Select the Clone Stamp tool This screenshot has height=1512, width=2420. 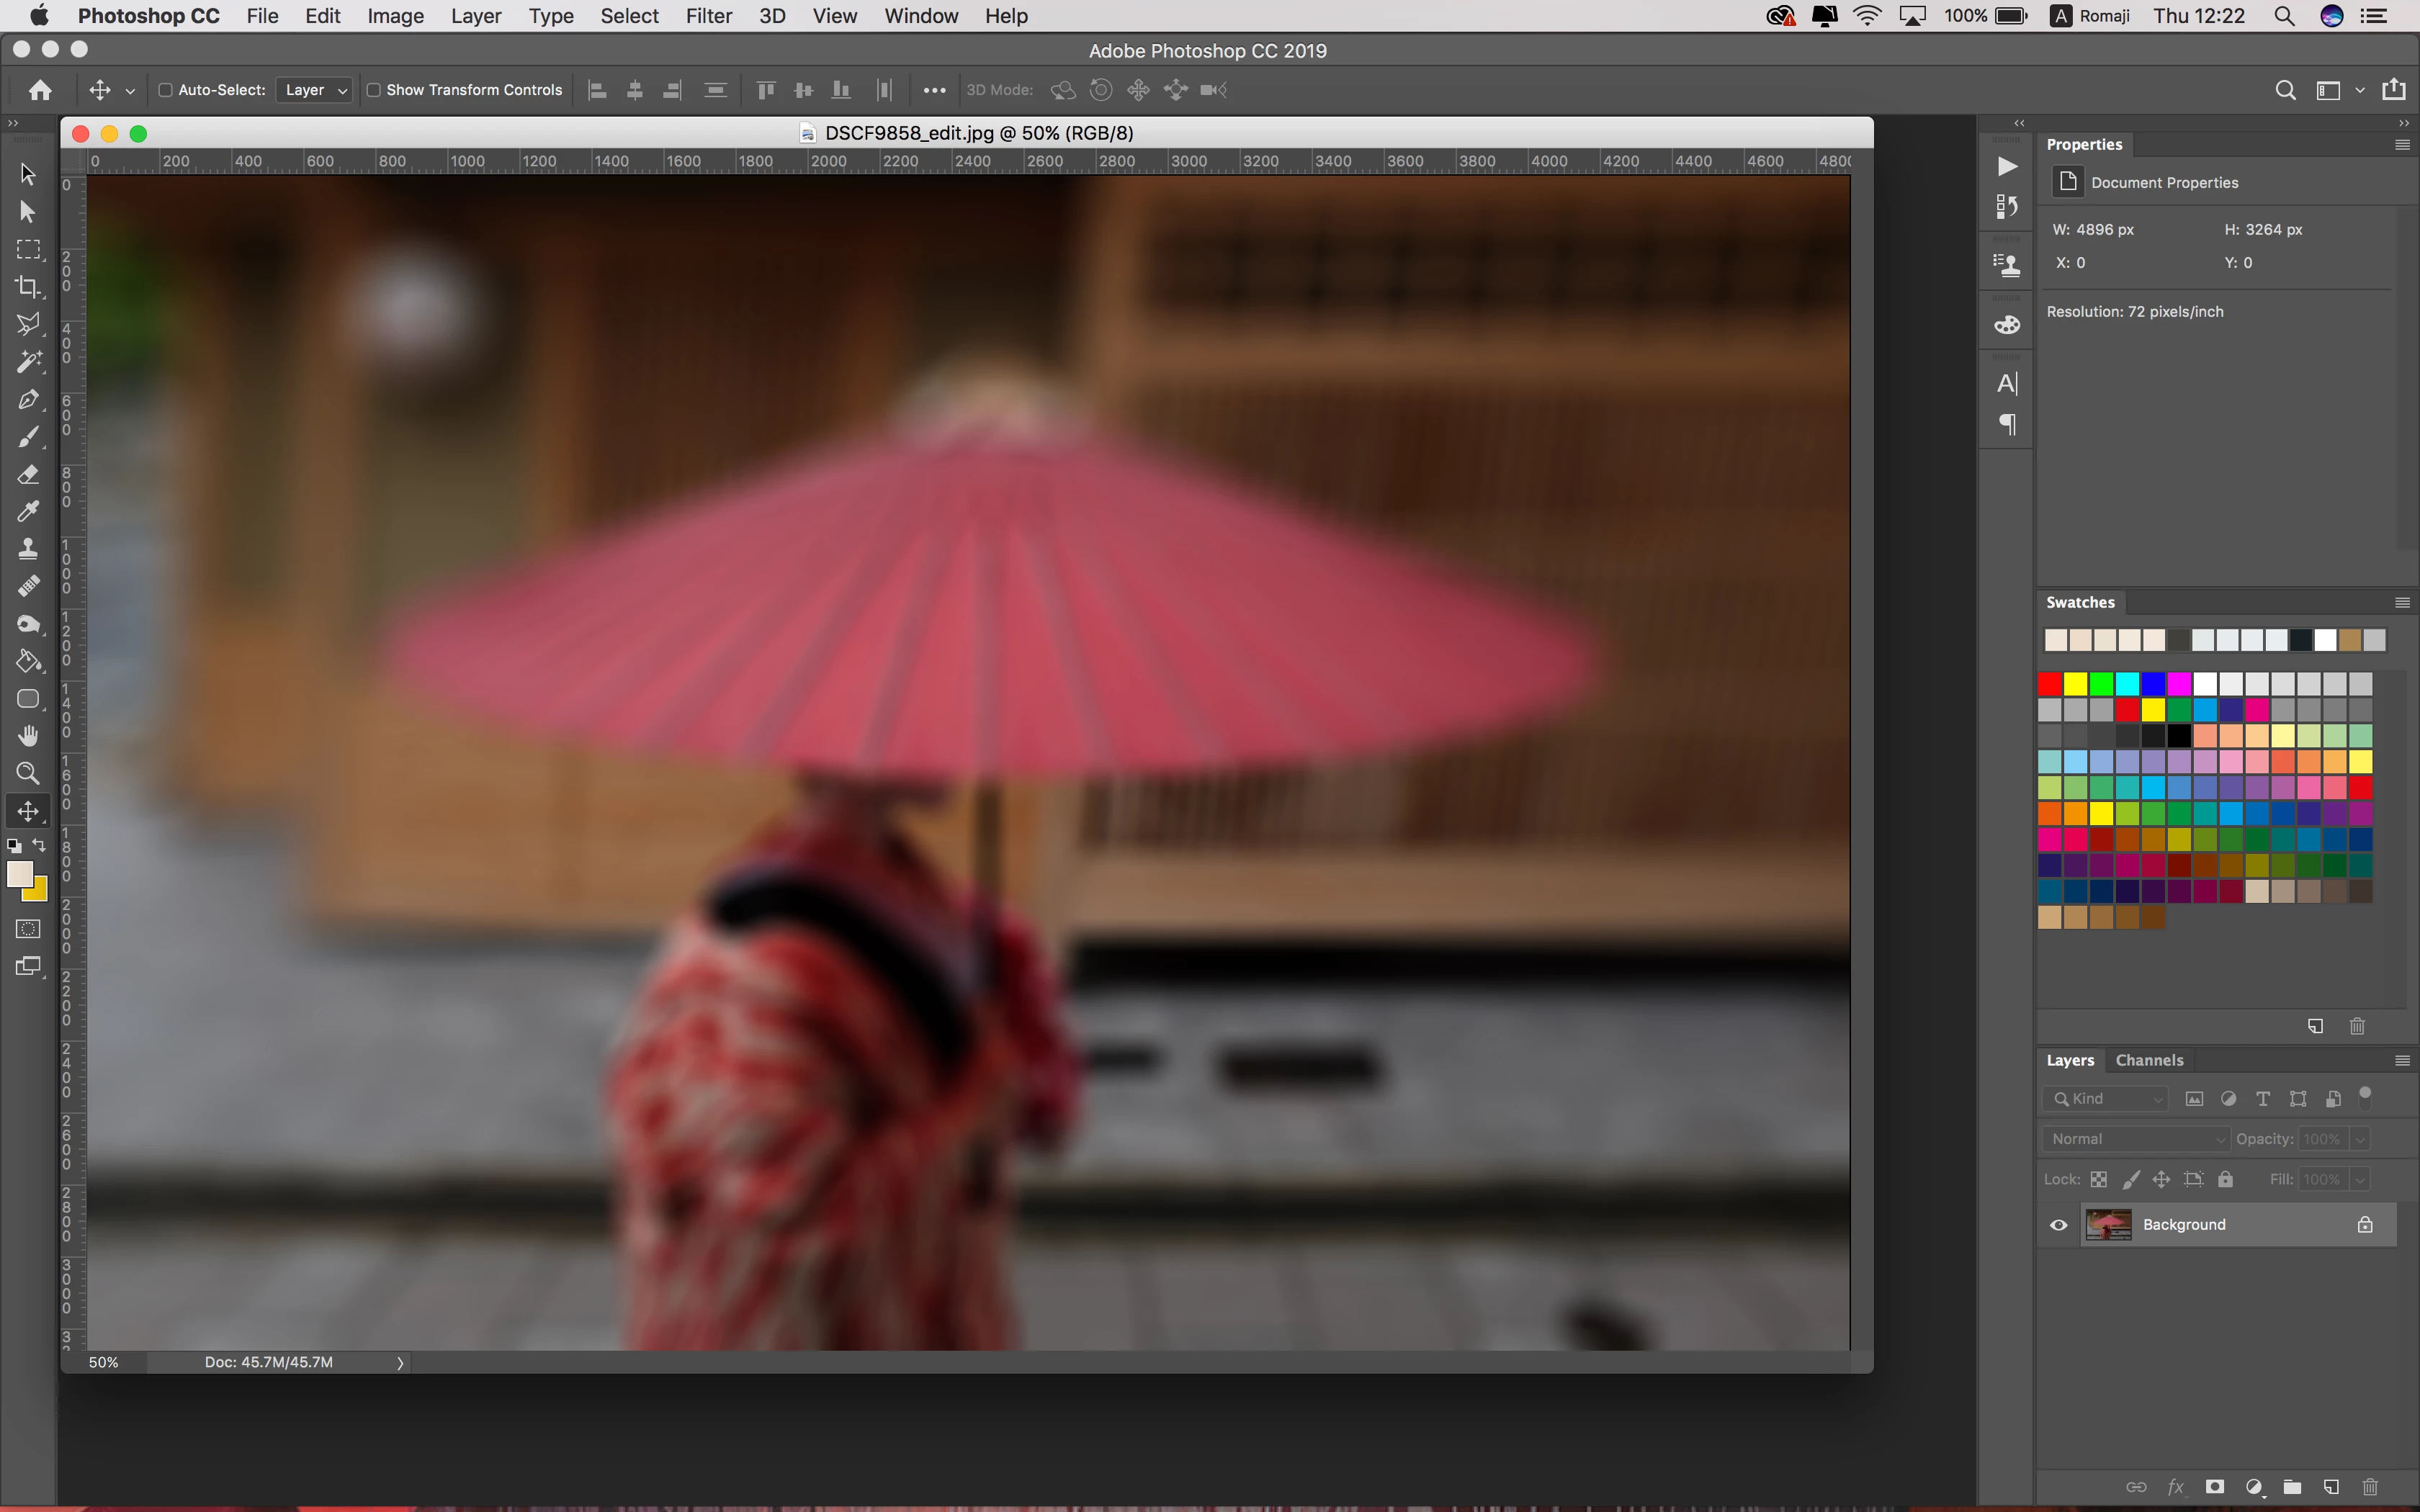click(28, 548)
